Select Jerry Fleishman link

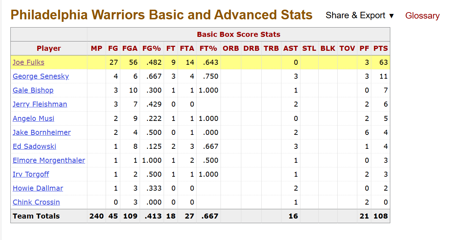pos(40,104)
